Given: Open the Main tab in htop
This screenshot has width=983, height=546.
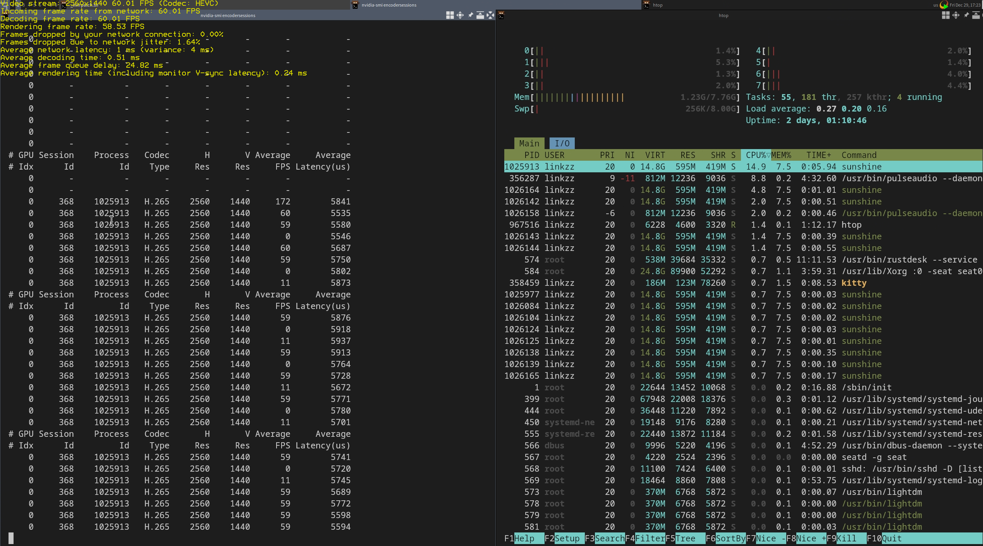Looking at the screenshot, I should point(529,143).
